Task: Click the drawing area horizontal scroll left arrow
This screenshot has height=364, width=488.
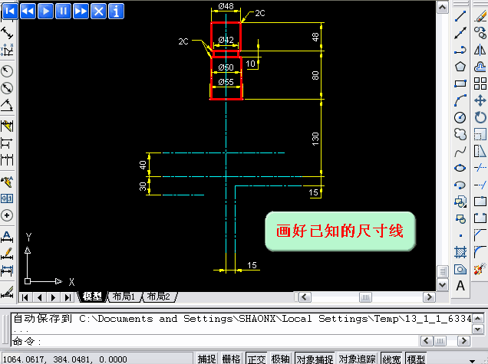Action: (305, 297)
